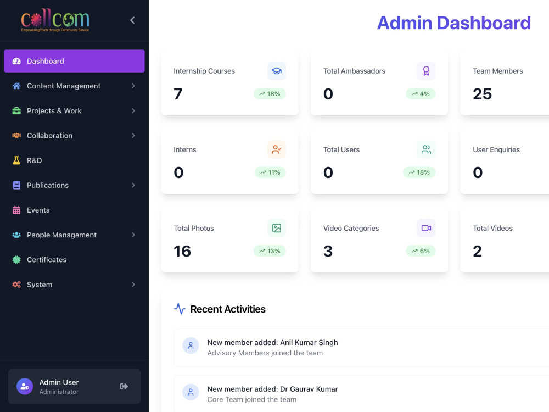This screenshot has width=549, height=412.
Task: Click the People Management group icon
Action: point(16,235)
